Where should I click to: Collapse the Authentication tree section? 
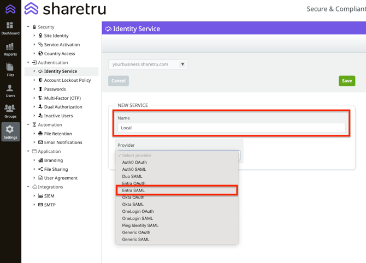pos(28,63)
